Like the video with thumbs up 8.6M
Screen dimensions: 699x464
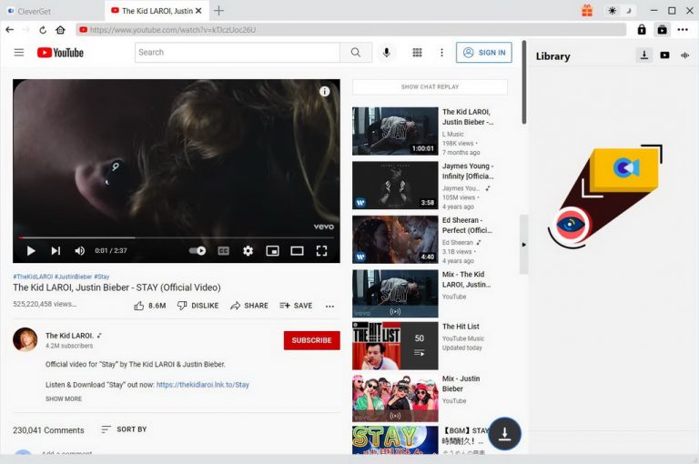pyautogui.click(x=150, y=306)
